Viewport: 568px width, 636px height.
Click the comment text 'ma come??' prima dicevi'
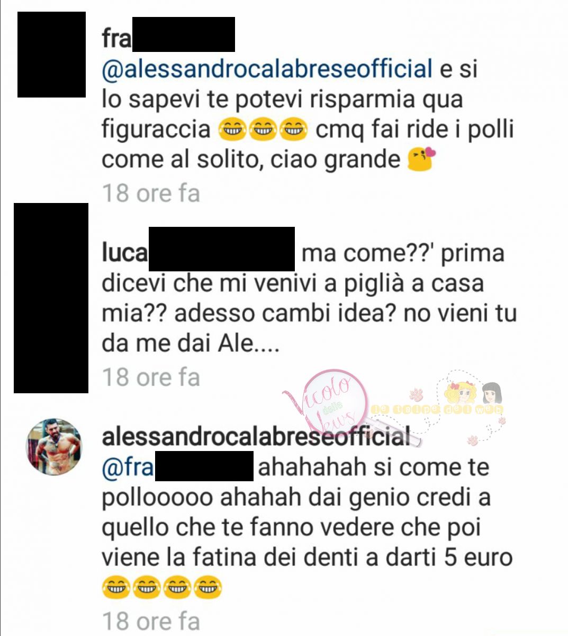[303, 268]
